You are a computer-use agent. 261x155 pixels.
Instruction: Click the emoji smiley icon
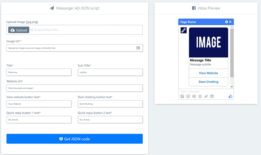(x=200, y=96)
